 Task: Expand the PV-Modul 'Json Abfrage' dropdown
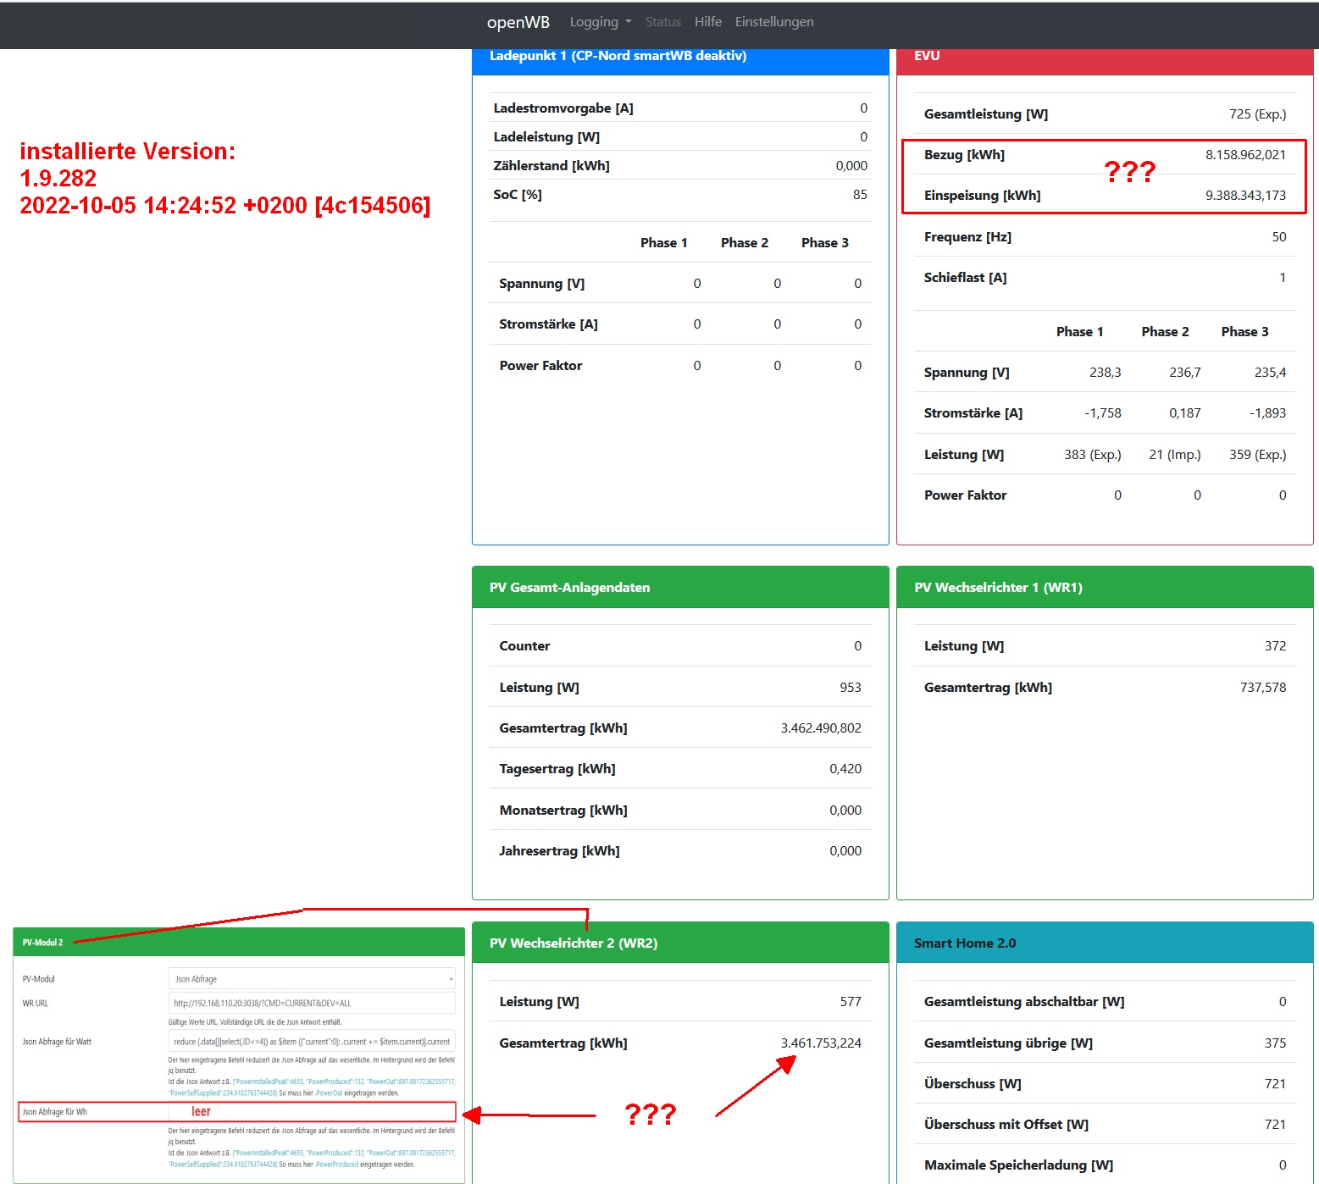pos(311,979)
